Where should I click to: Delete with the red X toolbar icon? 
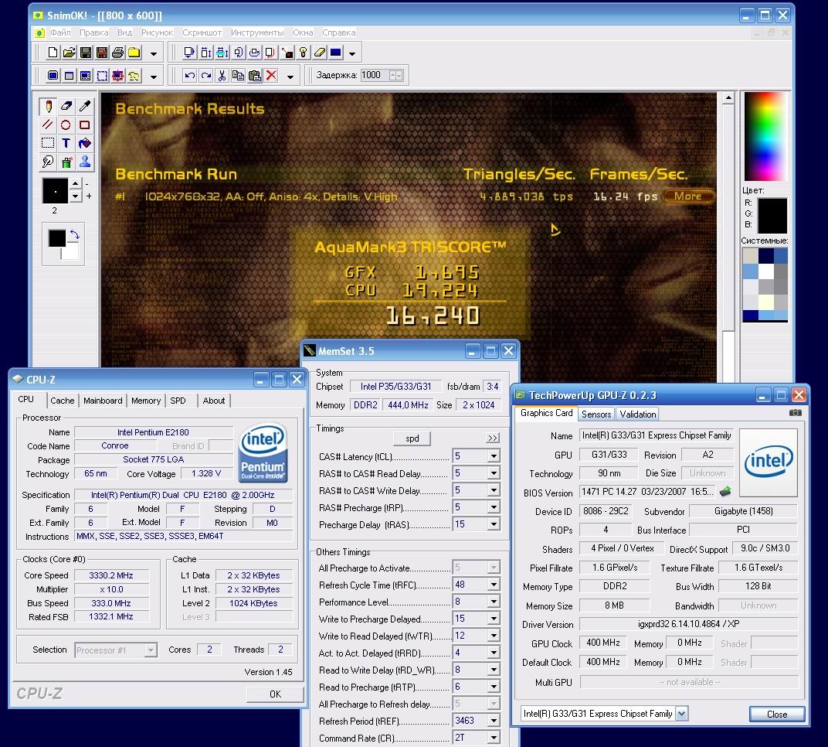(271, 75)
